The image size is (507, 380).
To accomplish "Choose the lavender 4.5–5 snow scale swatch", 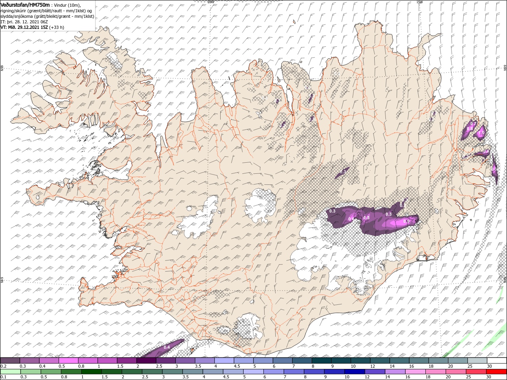I will pos(244,361).
